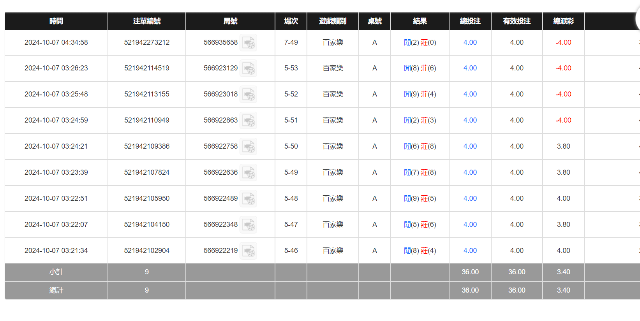This screenshot has height=321, width=640.
Task: Click the result 閒(8) 莊(6) in 5-53 row
Action: tap(420, 68)
